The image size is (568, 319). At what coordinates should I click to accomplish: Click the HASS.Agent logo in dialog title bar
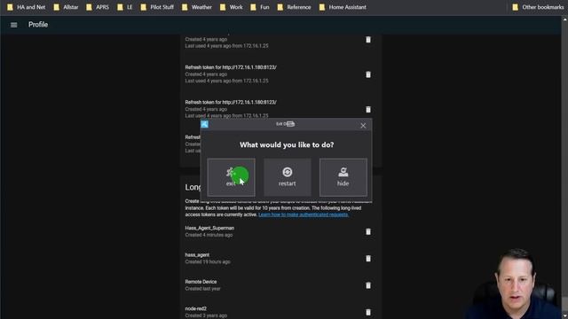pyautogui.click(x=204, y=124)
